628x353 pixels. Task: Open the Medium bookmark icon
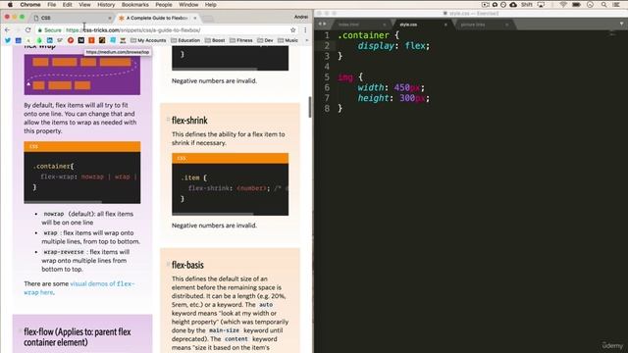(80, 40)
